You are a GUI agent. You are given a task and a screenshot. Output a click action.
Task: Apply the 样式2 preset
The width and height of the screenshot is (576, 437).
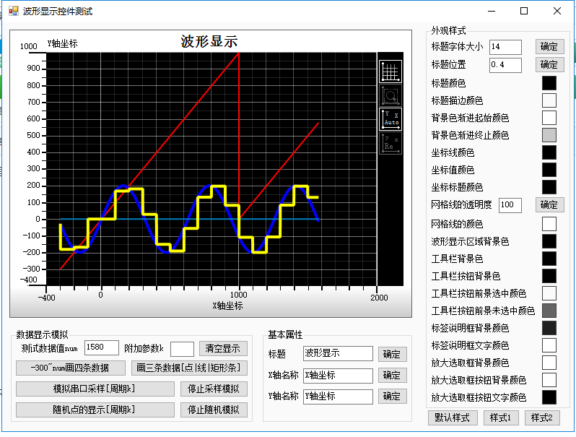click(542, 418)
